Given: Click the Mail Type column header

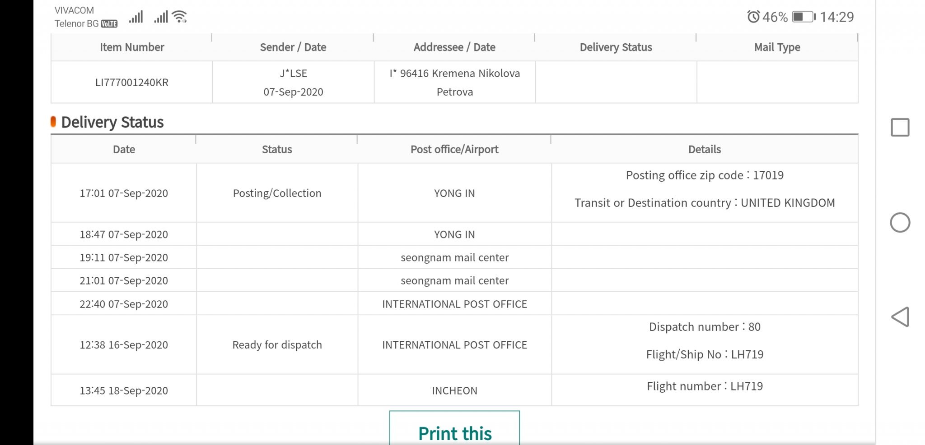Looking at the screenshot, I should (x=777, y=47).
